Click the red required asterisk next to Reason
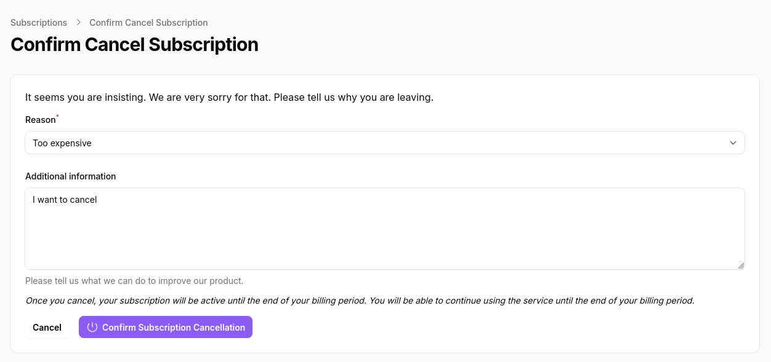This screenshot has height=362, width=771. tap(58, 116)
